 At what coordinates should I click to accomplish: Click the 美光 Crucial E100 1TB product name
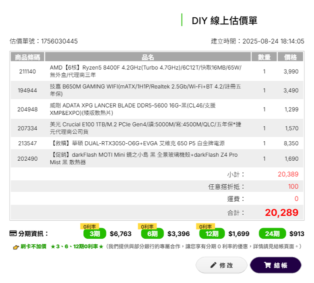(145, 128)
